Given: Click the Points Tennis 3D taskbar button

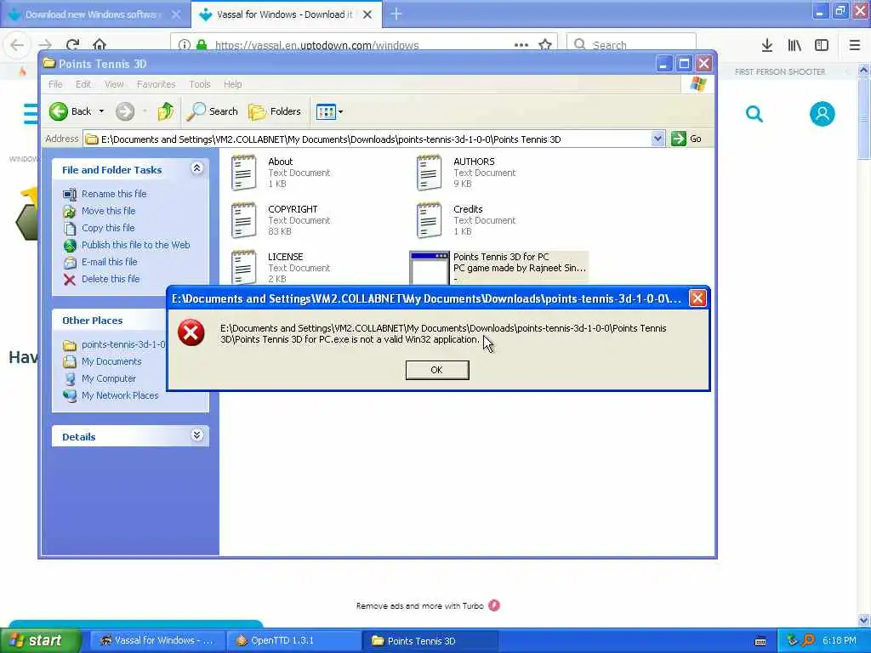Looking at the screenshot, I should click(430, 641).
